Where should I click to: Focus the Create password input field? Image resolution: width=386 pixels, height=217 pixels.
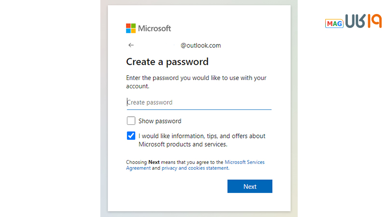pyautogui.click(x=199, y=102)
